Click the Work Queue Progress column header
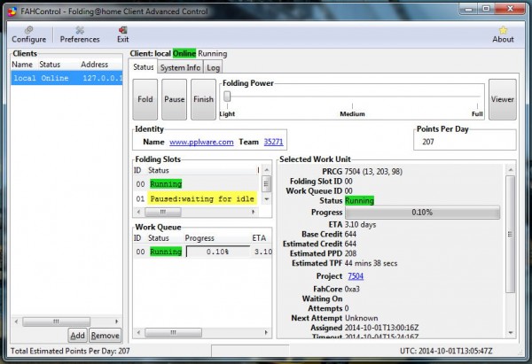Viewport: 532px width, 364px height. point(199,238)
